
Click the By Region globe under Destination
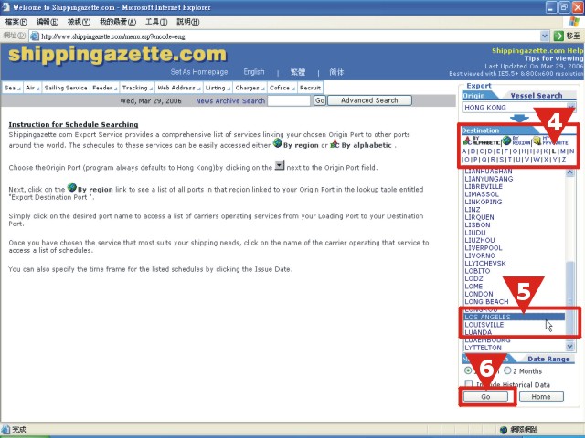pos(506,141)
